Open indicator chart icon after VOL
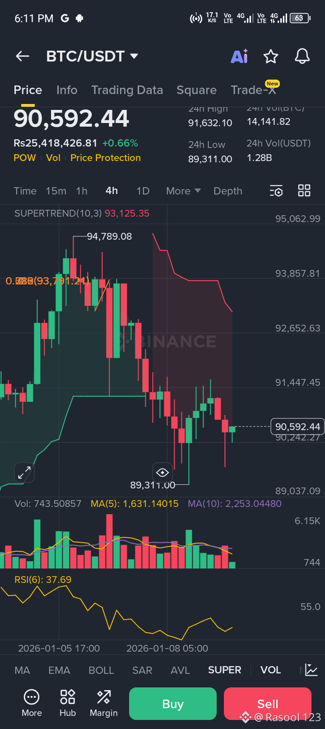The image size is (325, 729). 311,670
